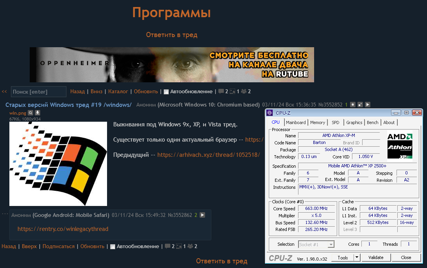
Task: Open the Каталог link
Action: tap(118, 92)
